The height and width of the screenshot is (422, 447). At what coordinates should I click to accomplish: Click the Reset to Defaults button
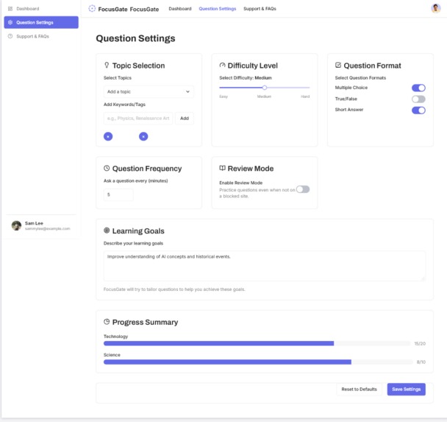tap(360, 389)
